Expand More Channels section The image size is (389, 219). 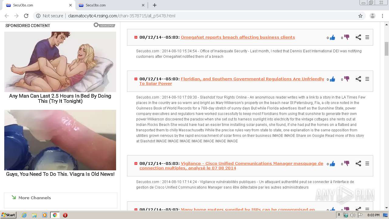coord(34,198)
